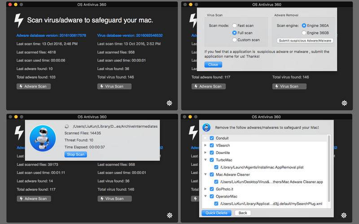This screenshot has height=224, width=359.
Task: Collapse the OperatorMac tree item
Action: tap(206, 196)
